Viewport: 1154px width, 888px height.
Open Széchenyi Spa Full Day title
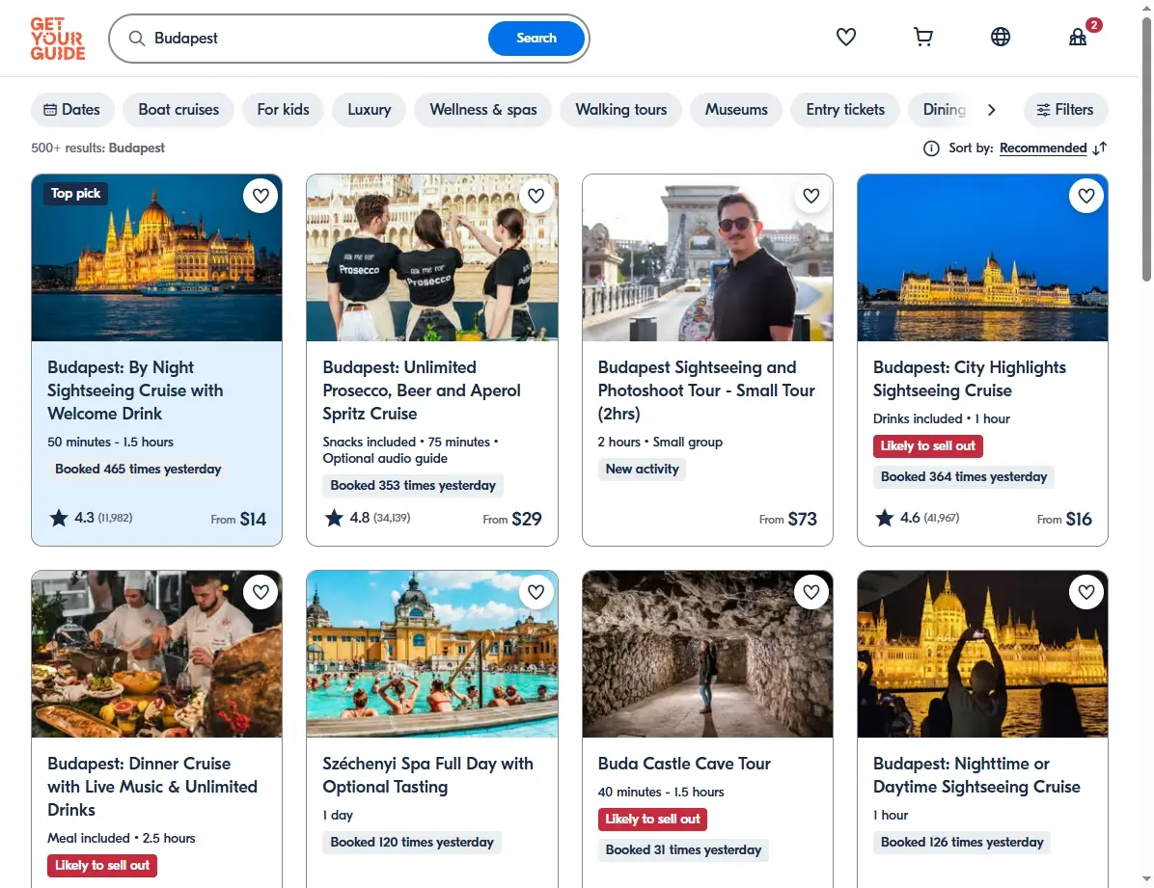[427, 775]
